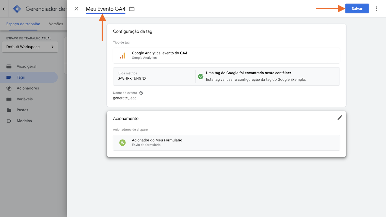Click the green Google tag found checkmark
The width and height of the screenshot is (386, 217).
(201, 77)
